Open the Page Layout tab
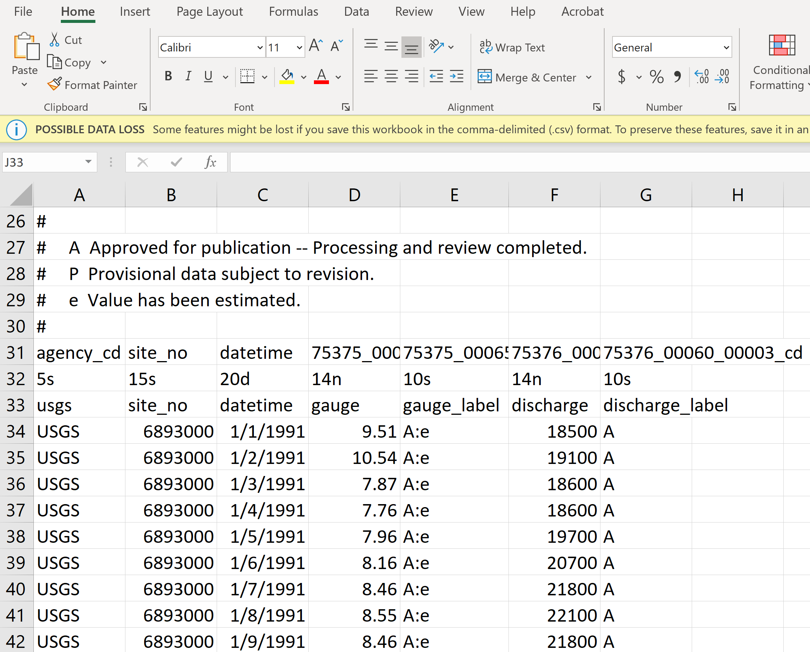This screenshot has height=652, width=810. point(210,12)
